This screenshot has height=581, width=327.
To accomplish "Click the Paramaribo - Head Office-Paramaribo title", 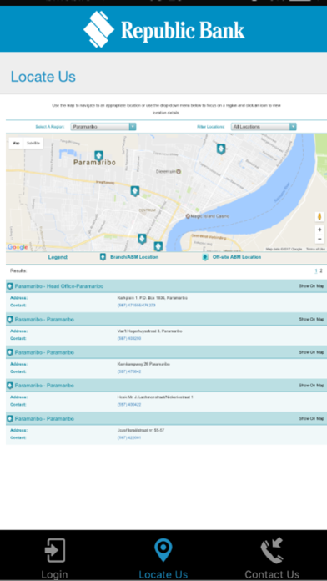I will point(59,286).
